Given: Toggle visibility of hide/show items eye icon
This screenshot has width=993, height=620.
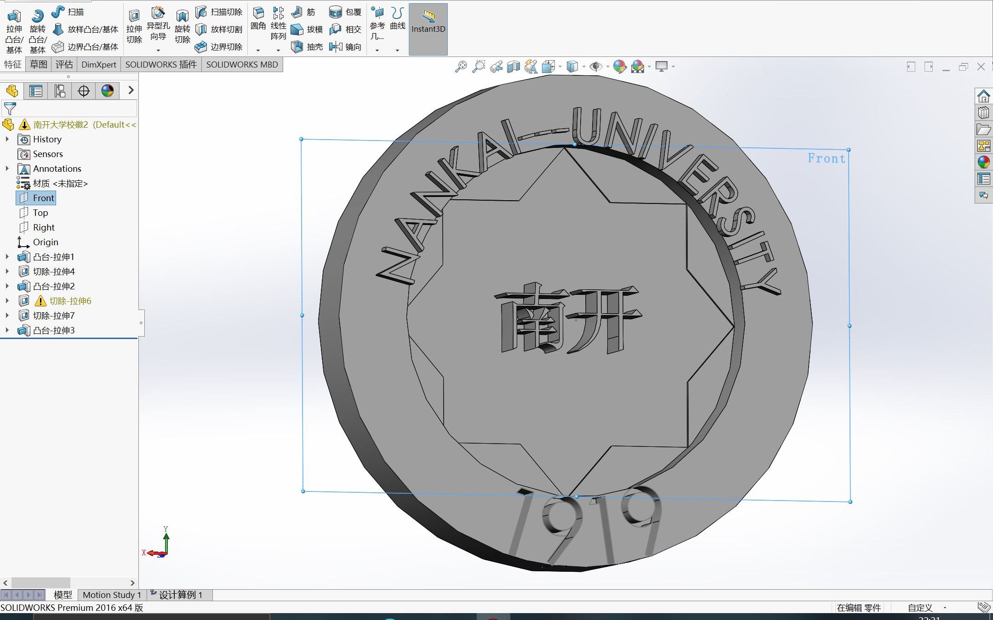Looking at the screenshot, I should 596,66.
